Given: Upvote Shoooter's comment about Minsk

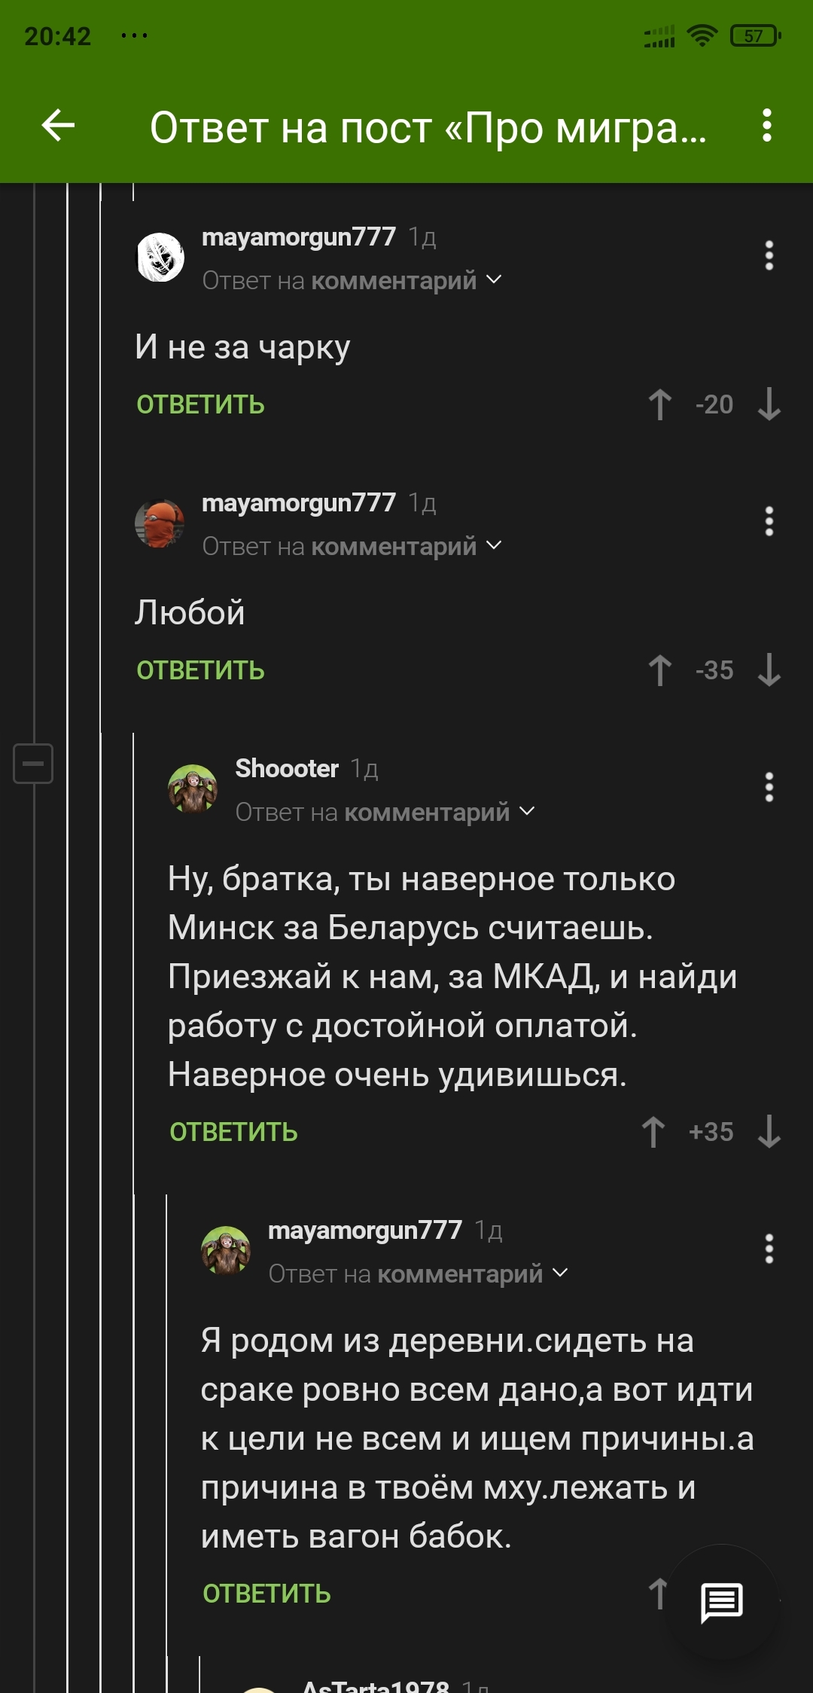Looking at the screenshot, I should (653, 1132).
